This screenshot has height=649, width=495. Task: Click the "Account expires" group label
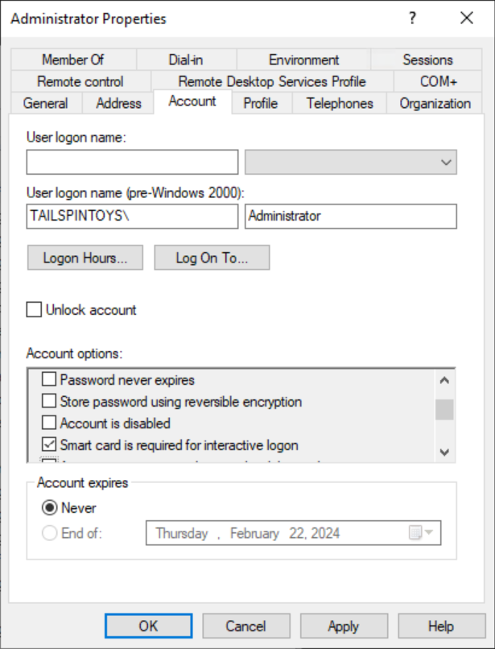tap(83, 482)
